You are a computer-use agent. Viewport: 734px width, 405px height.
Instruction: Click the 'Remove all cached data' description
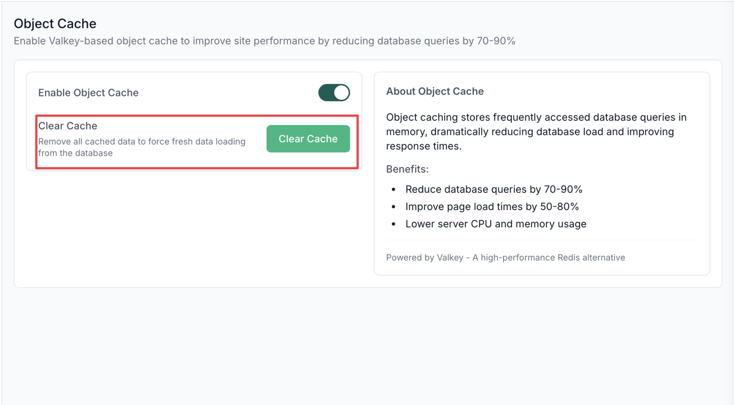(142, 147)
